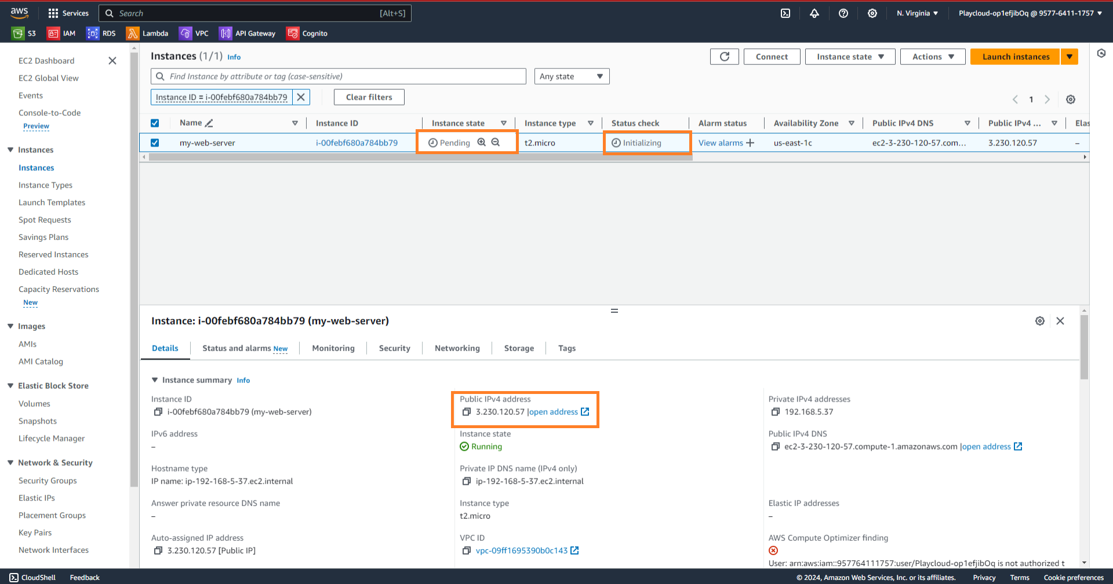Remove the Instance ID filter chip
The width and height of the screenshot is (1113, 584).
(301, 97)
